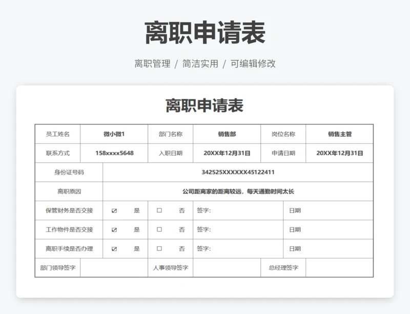Click the 部门领导签字 label
This screenshot has width=410, height=314.
pyautogui.click(x=57, y=268)
